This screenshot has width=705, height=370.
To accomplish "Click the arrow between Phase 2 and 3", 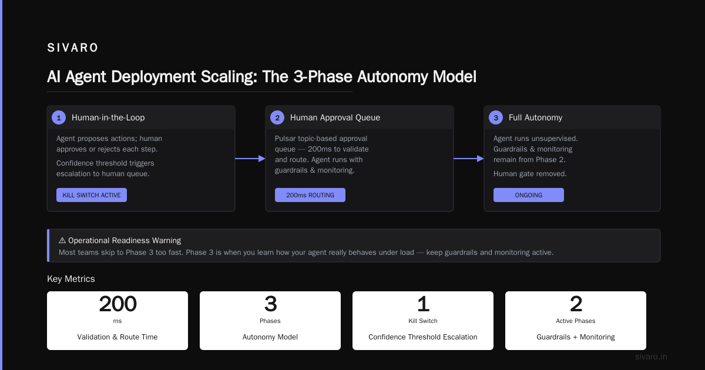I will coord(469,159).
